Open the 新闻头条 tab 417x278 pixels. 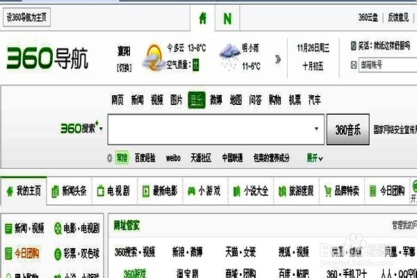pos(69,191)
